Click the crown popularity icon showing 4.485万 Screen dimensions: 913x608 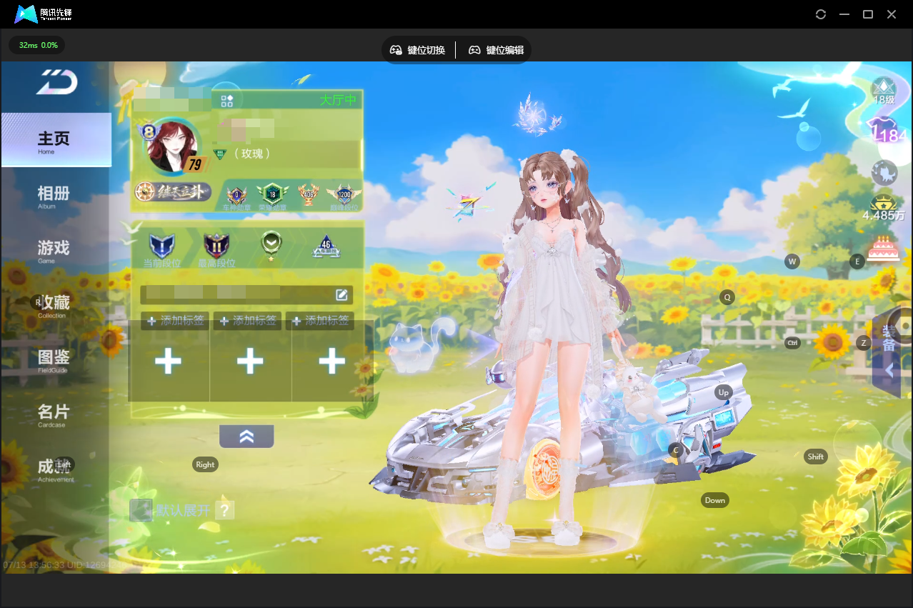tap(884, 208)
